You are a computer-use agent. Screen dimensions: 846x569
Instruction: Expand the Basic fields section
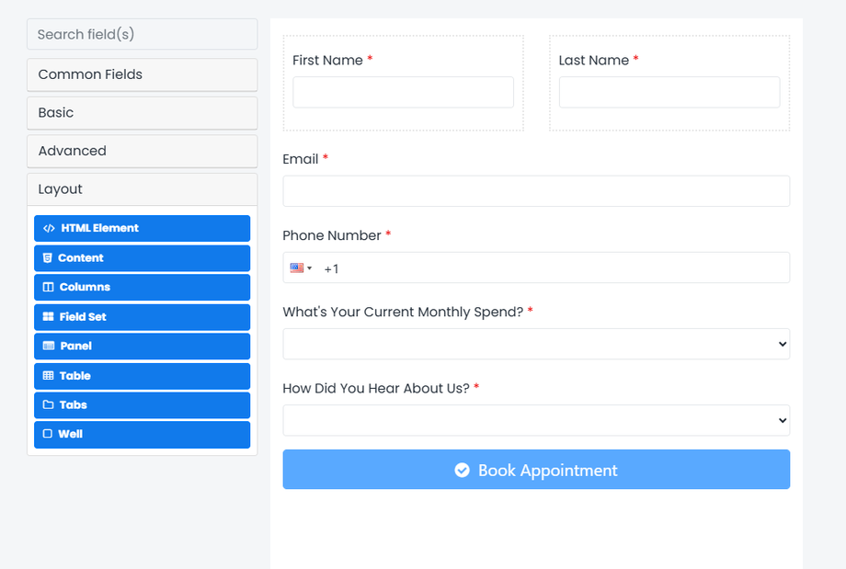coord(142,113)
